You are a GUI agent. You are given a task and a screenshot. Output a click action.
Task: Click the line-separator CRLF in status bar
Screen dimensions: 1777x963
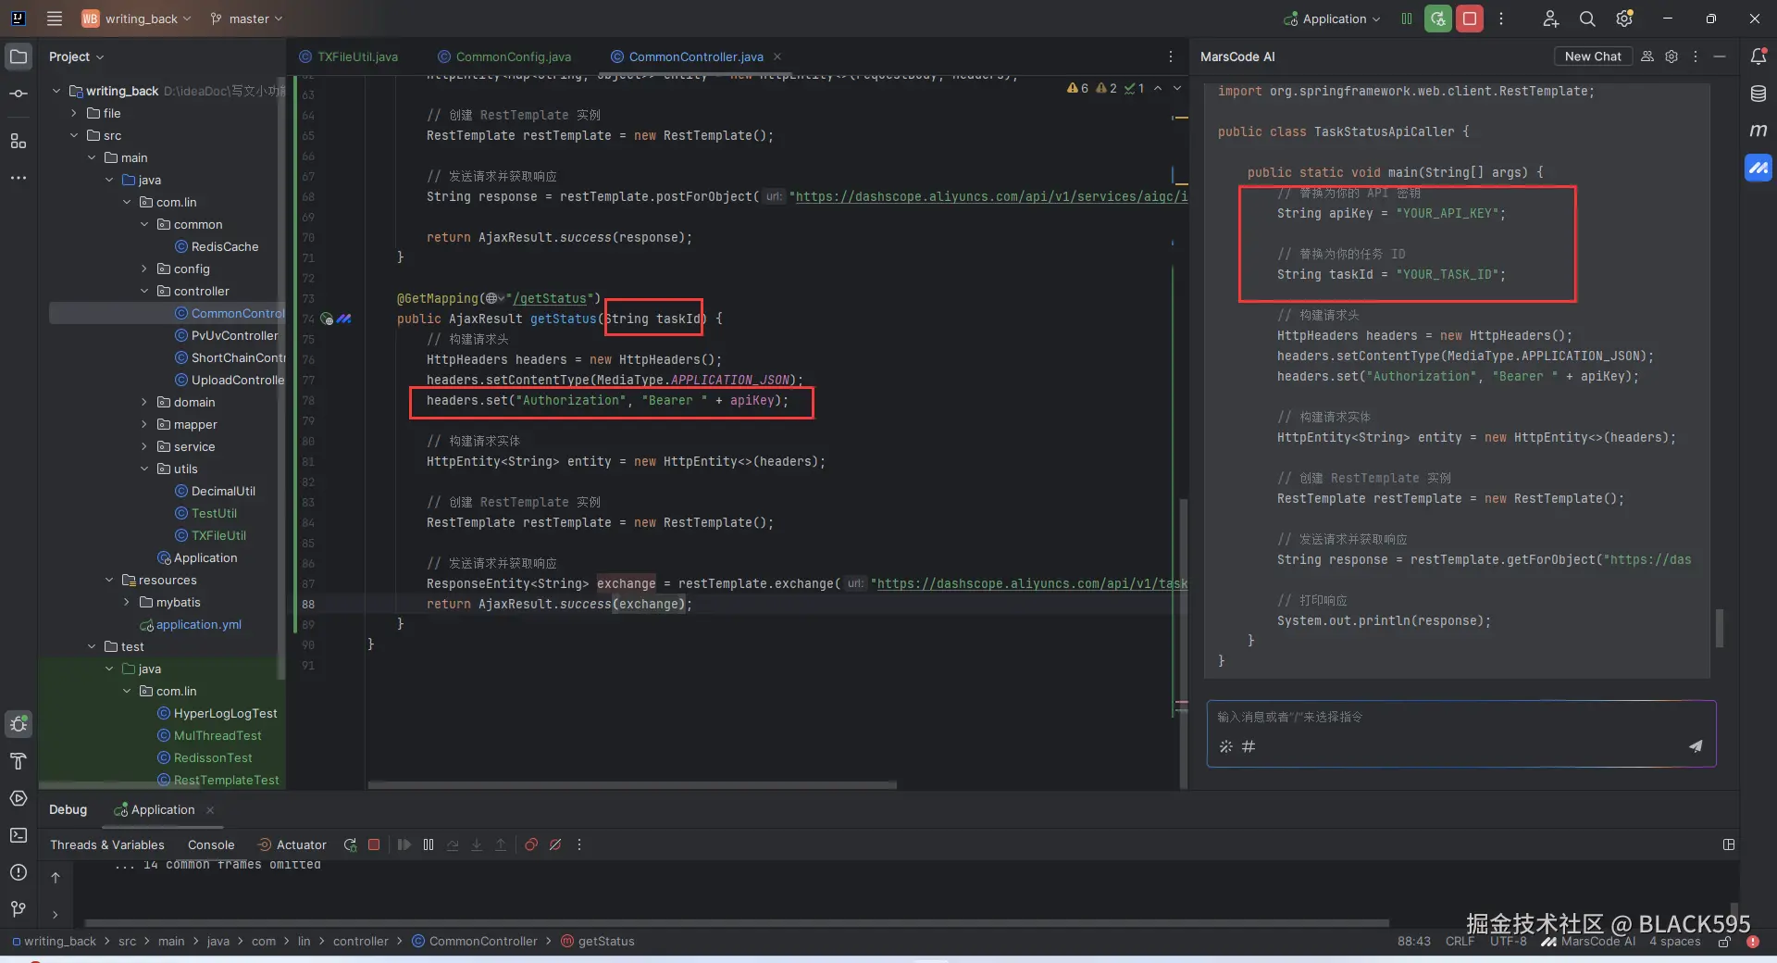(x=1460, y=942)
